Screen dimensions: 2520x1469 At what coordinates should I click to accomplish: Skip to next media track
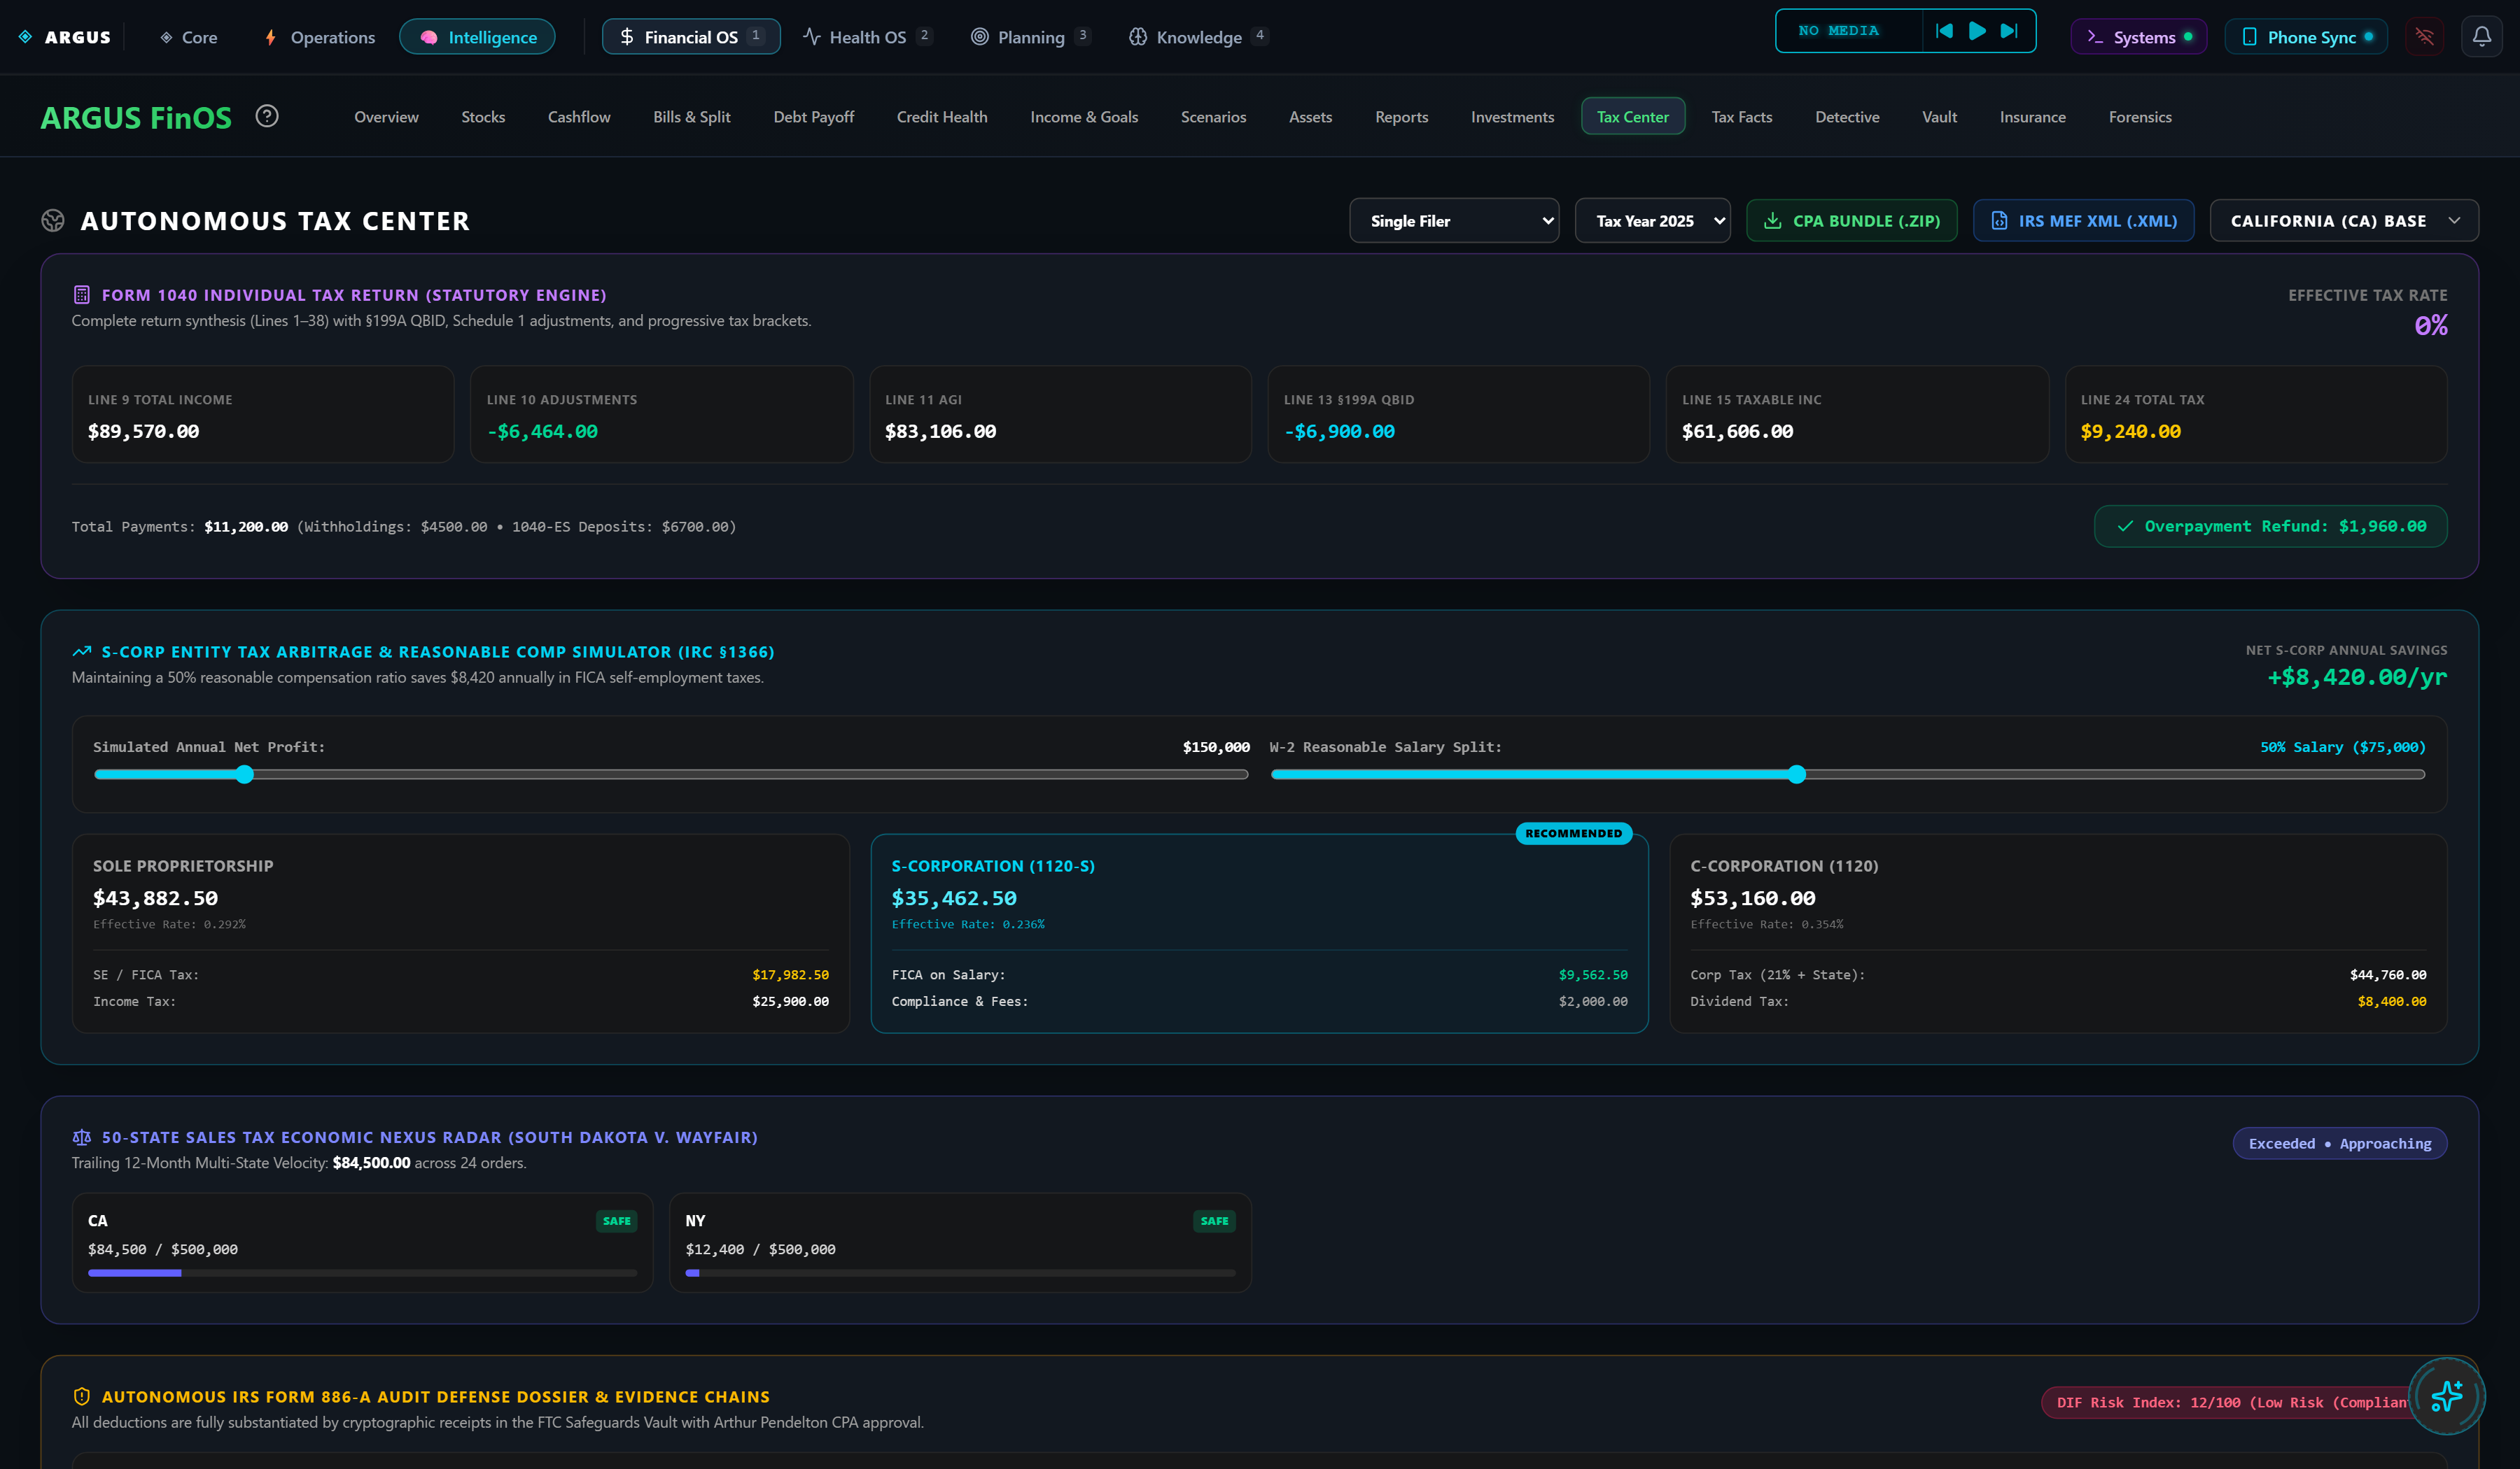pos(2009,31)
